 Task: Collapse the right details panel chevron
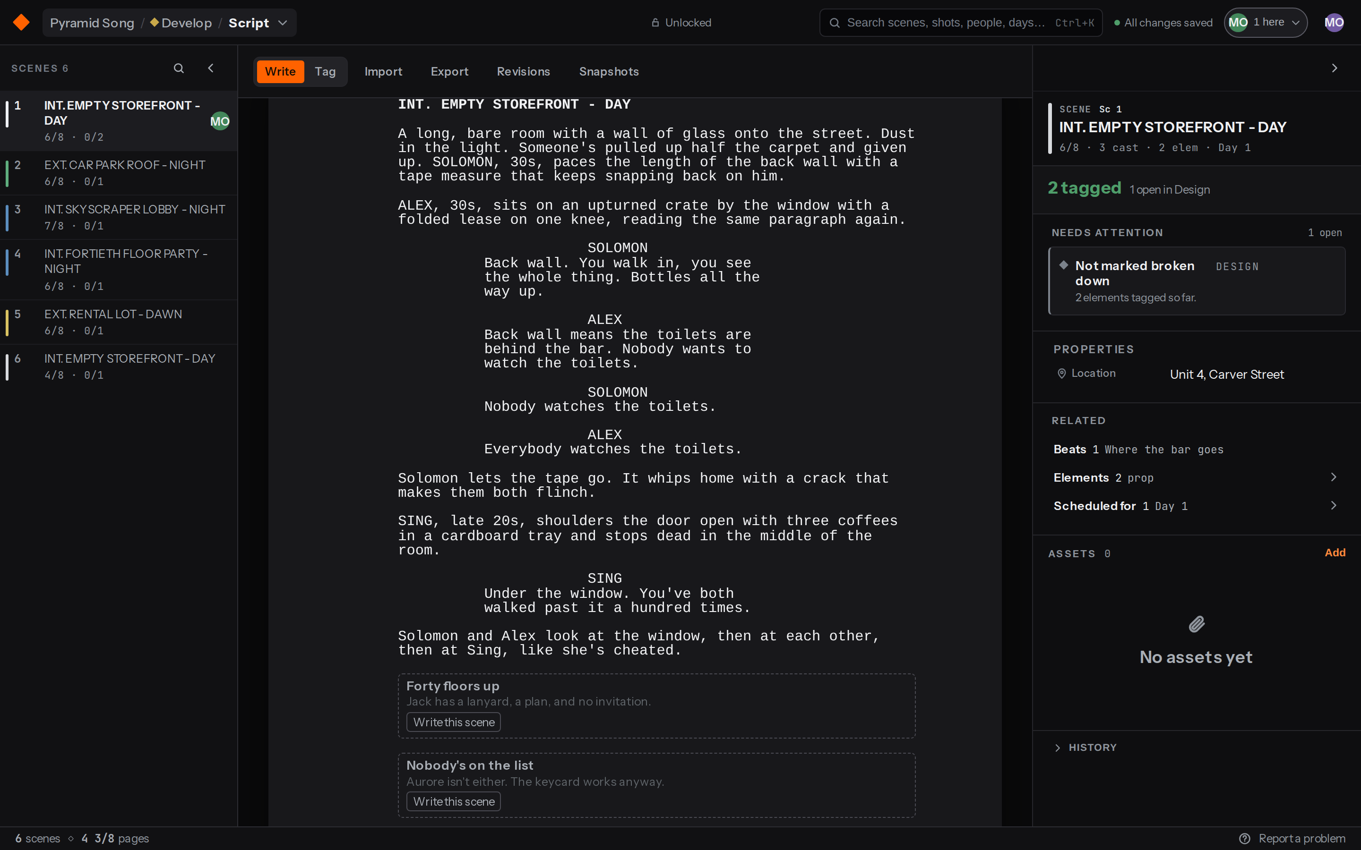[x=1334, y=68]
